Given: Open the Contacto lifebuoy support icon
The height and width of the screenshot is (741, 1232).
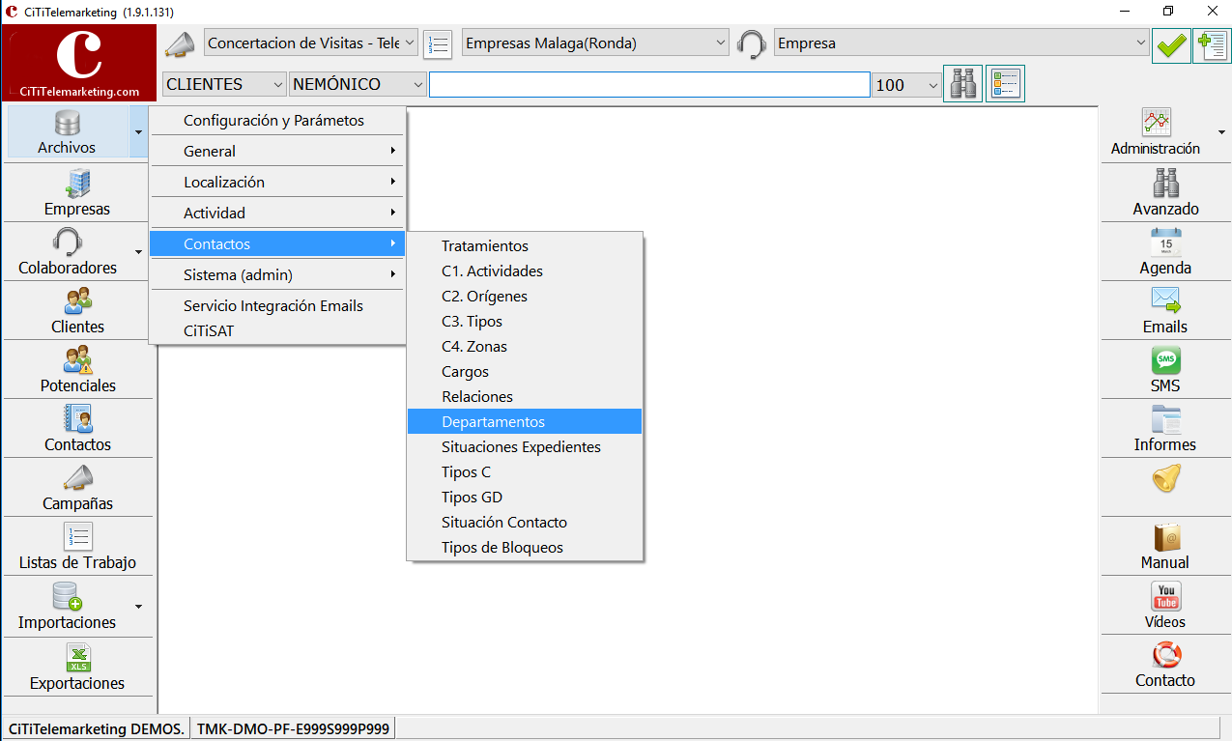Looking at the screenshot, I should click(1165, 655).
